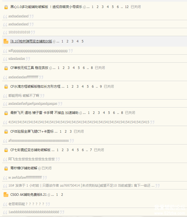187x217 pixels.
Task: Open thread CF水滴方框破解版稳如长方形方框
Action: pos(35,87)
